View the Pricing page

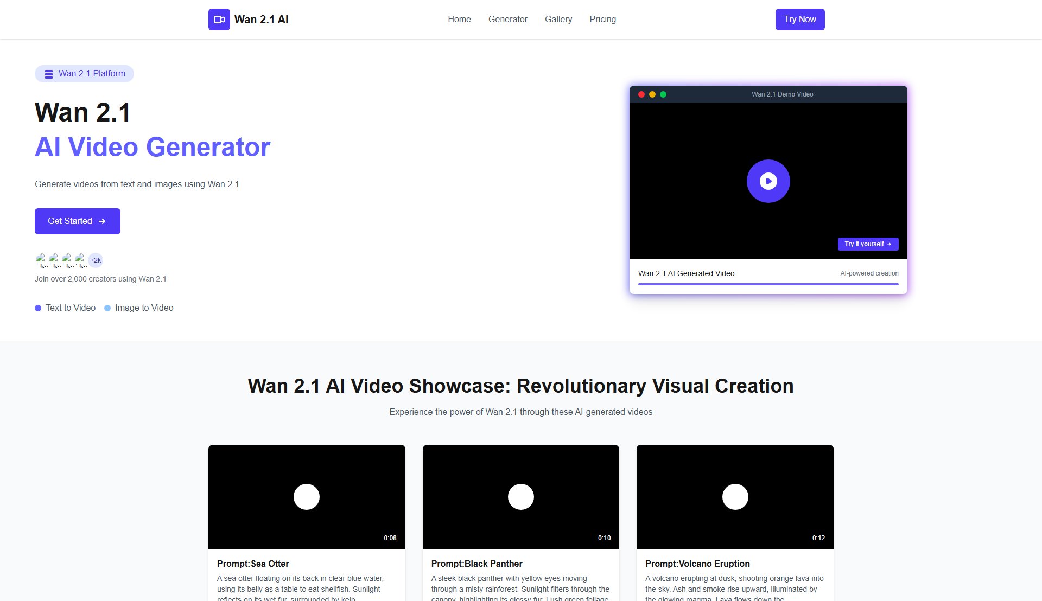click(602, 20)
